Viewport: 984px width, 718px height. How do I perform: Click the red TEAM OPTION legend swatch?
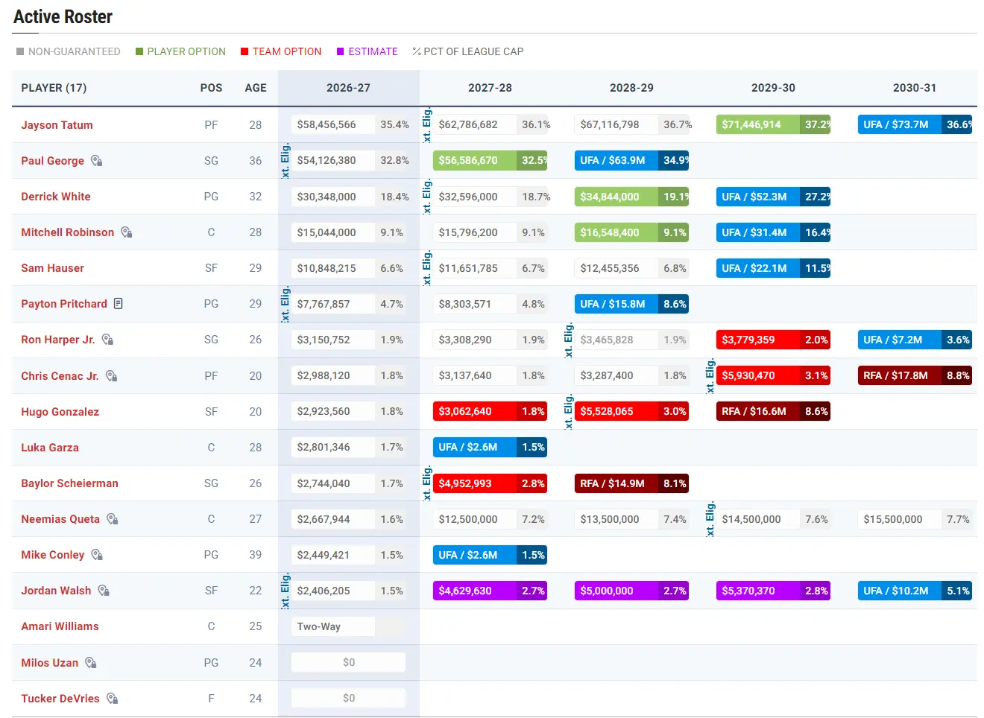tap(245, 51)
